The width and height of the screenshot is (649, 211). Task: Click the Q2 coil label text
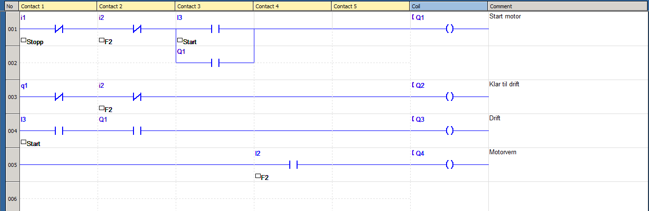click(x=420, y=85)
